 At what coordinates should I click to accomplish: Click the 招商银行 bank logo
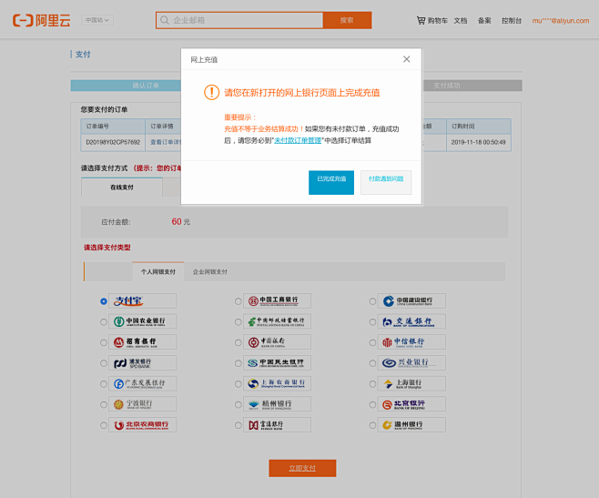143,342
